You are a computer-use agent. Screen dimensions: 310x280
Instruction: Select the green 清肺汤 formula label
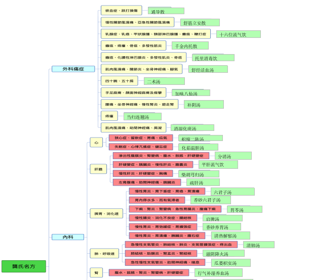coord(259,245)
